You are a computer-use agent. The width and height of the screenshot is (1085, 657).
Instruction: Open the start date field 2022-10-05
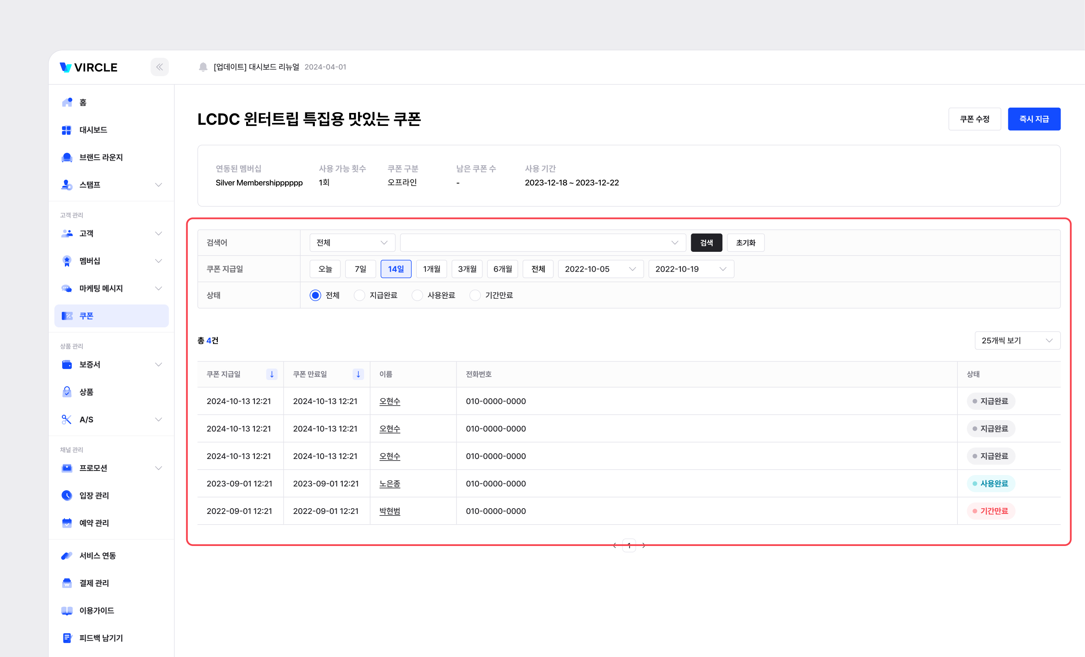click(x=600, y=269)
